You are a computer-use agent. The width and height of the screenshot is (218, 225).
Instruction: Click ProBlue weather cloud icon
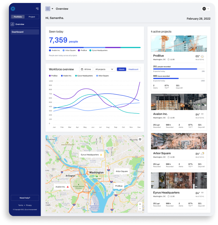[x=202, y=56]
